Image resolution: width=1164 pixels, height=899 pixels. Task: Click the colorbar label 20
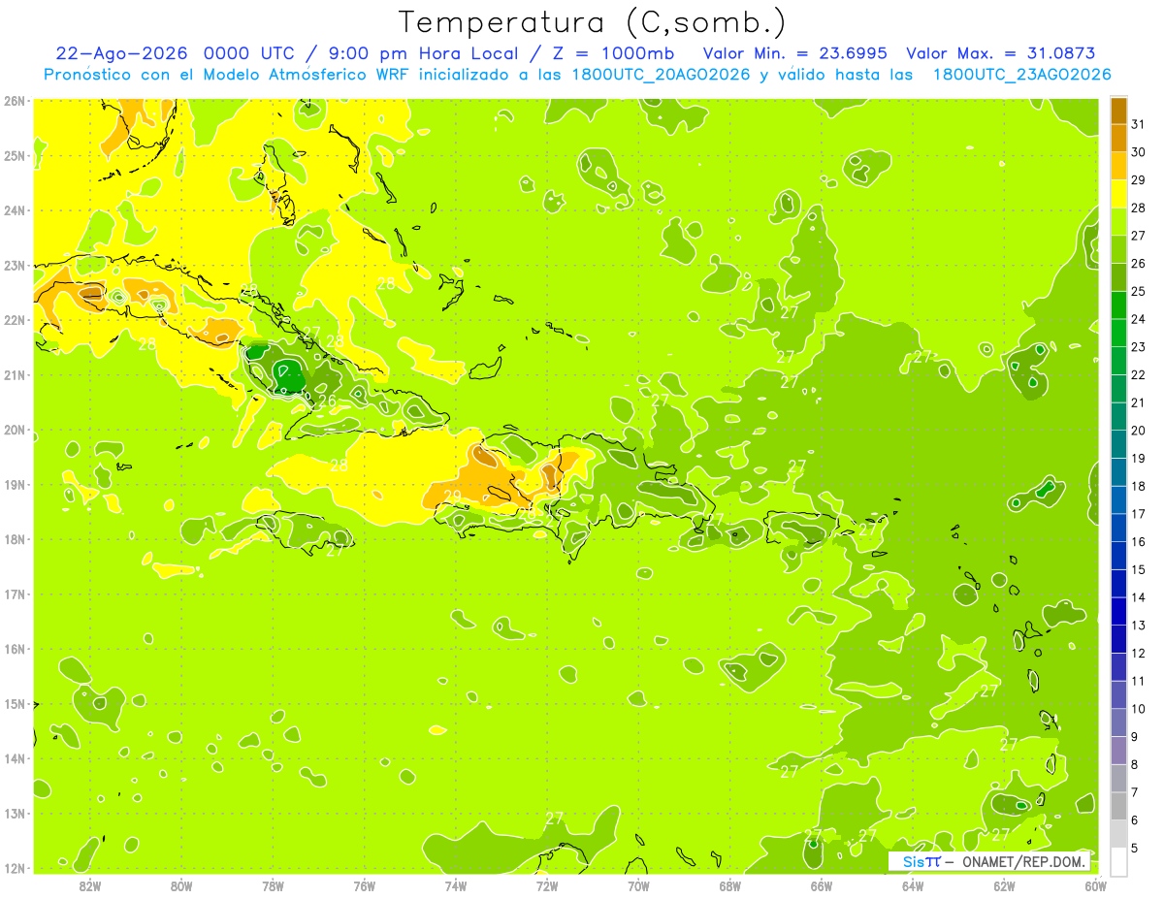click(1138, 431)
